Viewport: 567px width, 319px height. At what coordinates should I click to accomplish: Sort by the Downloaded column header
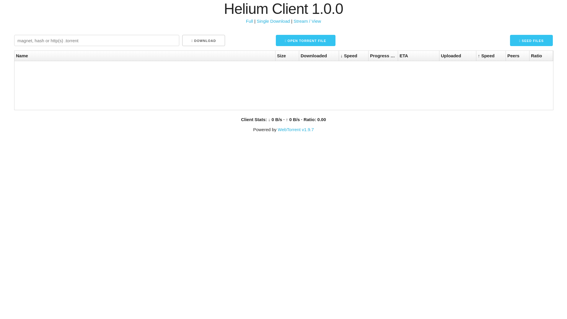pos(319,56)
